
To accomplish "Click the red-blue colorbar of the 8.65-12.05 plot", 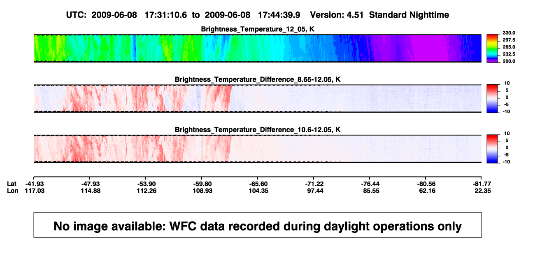I will [x=493, y=98].
